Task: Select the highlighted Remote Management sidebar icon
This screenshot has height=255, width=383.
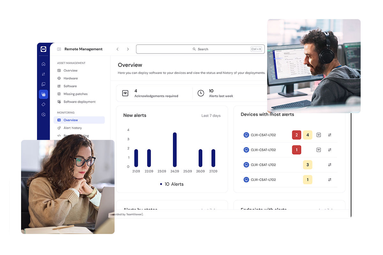Action: pos(43,94)
